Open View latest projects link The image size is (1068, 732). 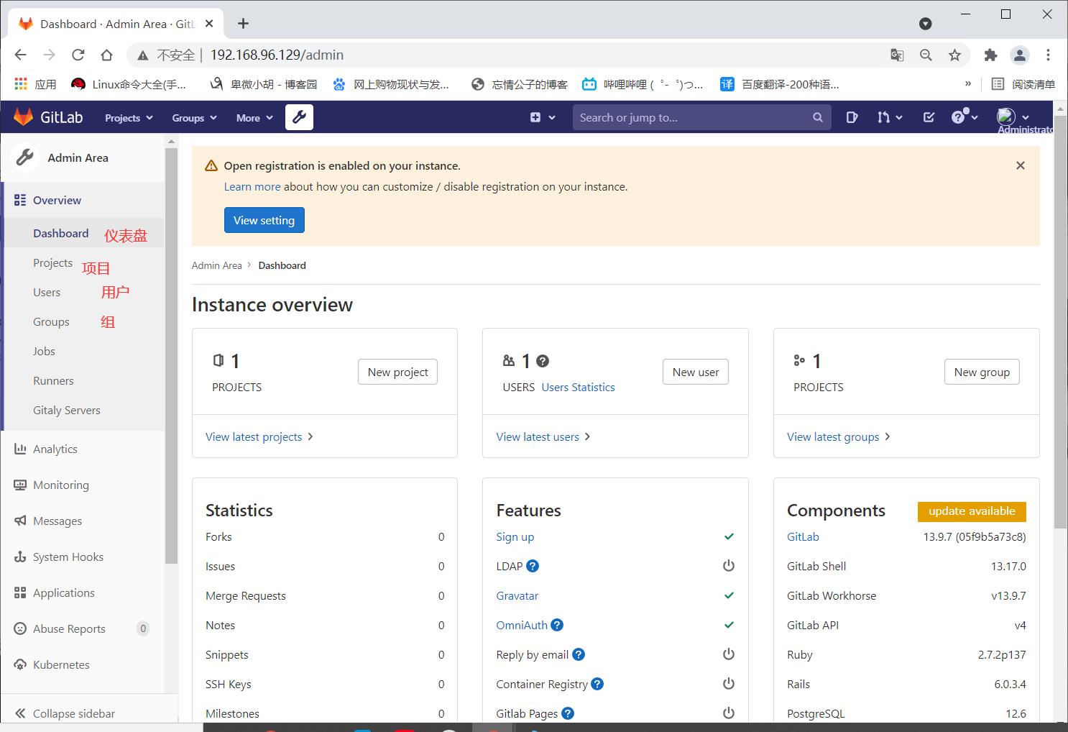pos(259,436)
